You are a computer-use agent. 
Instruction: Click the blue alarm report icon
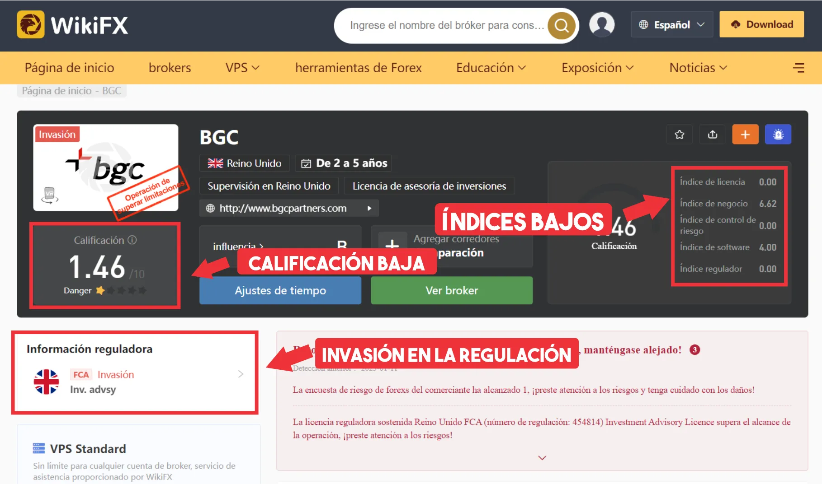[x=778, y=135]
